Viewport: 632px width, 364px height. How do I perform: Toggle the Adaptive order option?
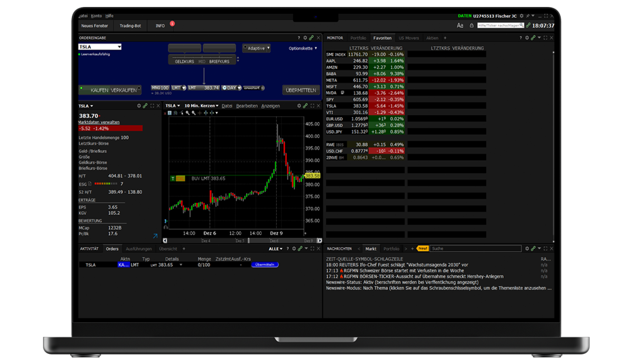tap(257, 48)
